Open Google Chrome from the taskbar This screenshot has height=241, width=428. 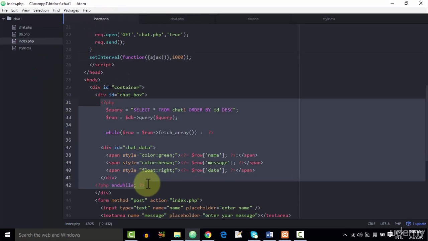tap(208, 235)
